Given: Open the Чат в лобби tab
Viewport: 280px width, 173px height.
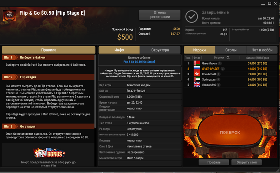Looking at the screenshot, I should click(x=262, y=50).
